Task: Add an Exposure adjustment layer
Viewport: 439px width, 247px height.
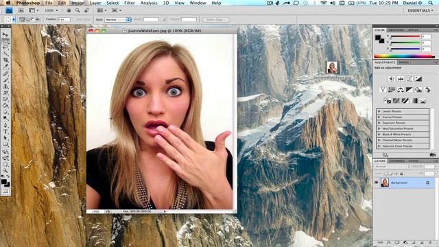Action: 418,79
